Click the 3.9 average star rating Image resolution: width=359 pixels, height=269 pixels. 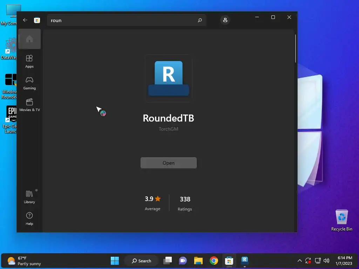tap(153, 203)
